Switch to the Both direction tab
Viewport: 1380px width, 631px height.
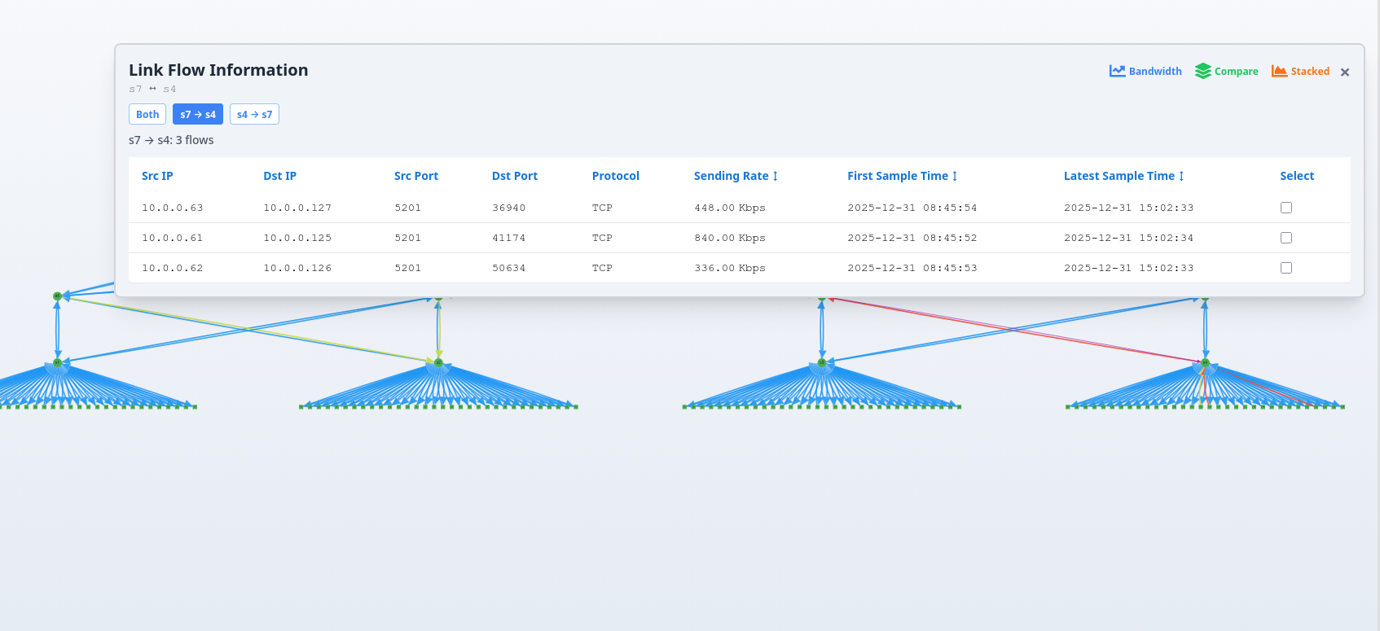(147, 114)
